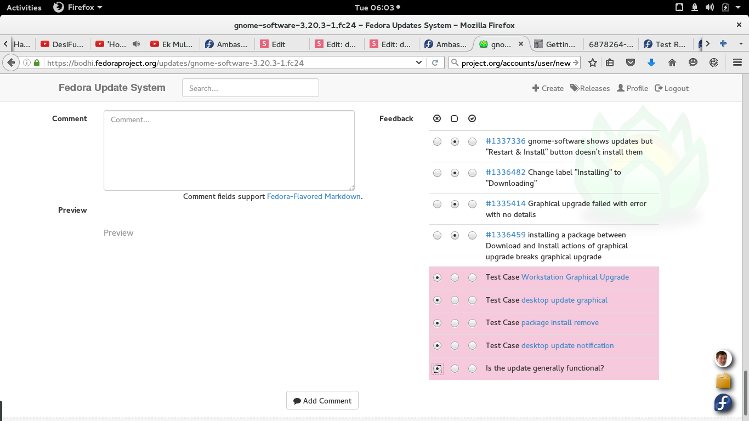This screenshot has height=421, width=749.
Task: Mute the 'Ho... tab audio icon
Action: 136,44
